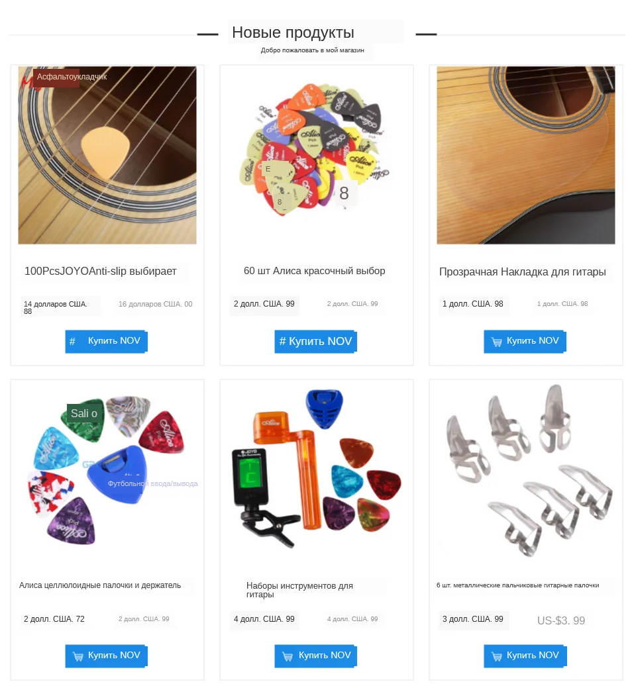Click cart icon on transparent pickguard buy button
Viewport: 634px width, 690px height.
[x=497, y=342]
